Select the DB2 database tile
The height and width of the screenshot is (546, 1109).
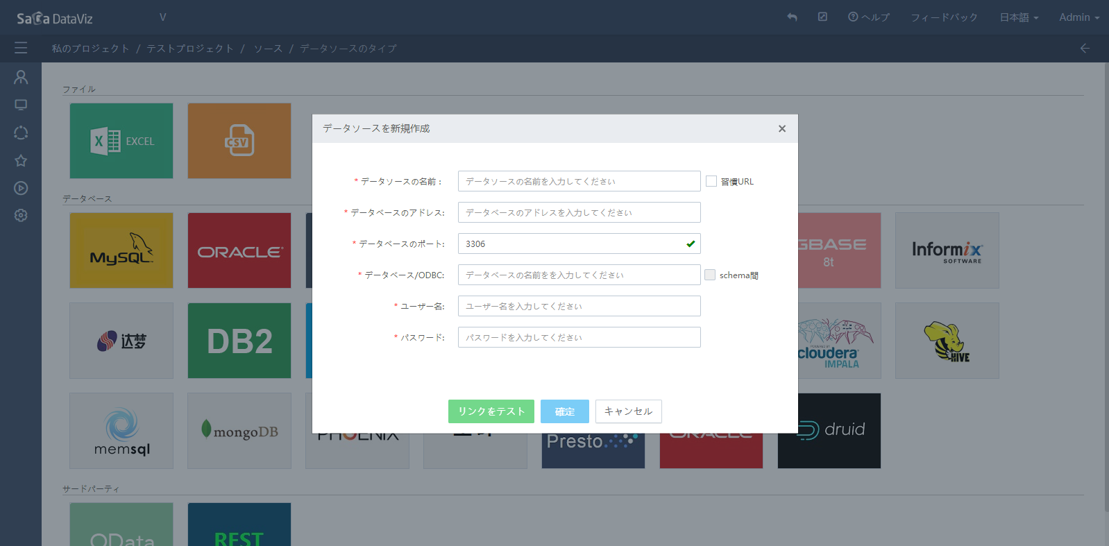pos(239,341)
